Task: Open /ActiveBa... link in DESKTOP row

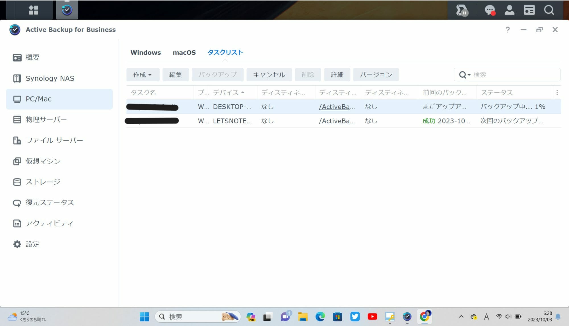Action: 337,107
